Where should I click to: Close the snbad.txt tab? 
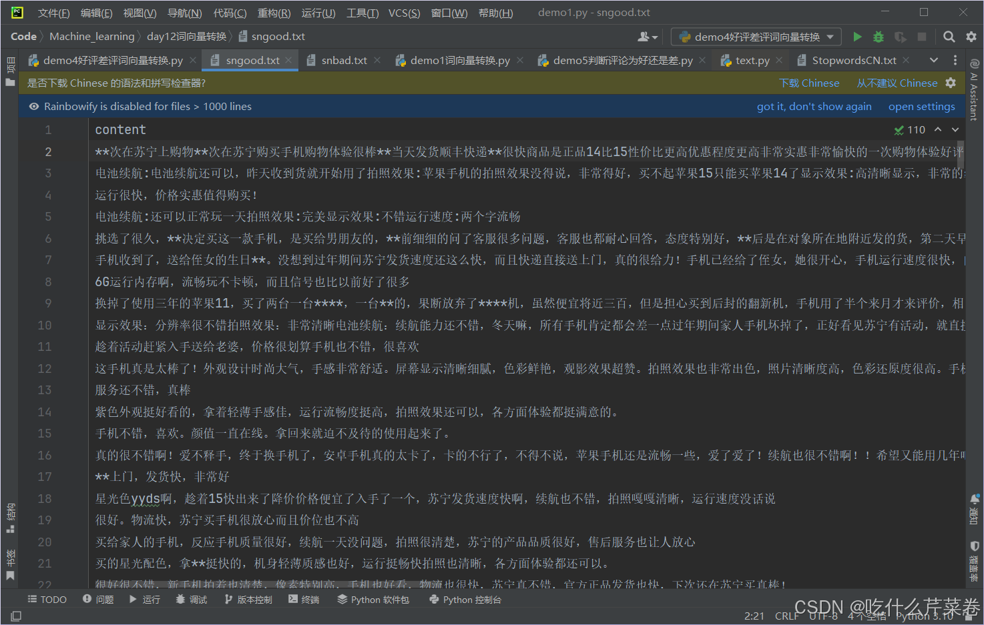coord(377,60)
